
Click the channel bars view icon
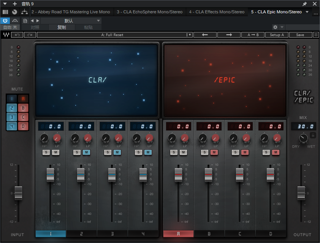(x=5, y=12)
